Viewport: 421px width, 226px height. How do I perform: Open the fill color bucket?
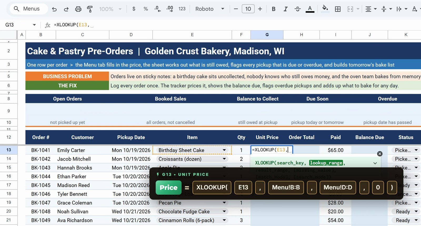325,9
